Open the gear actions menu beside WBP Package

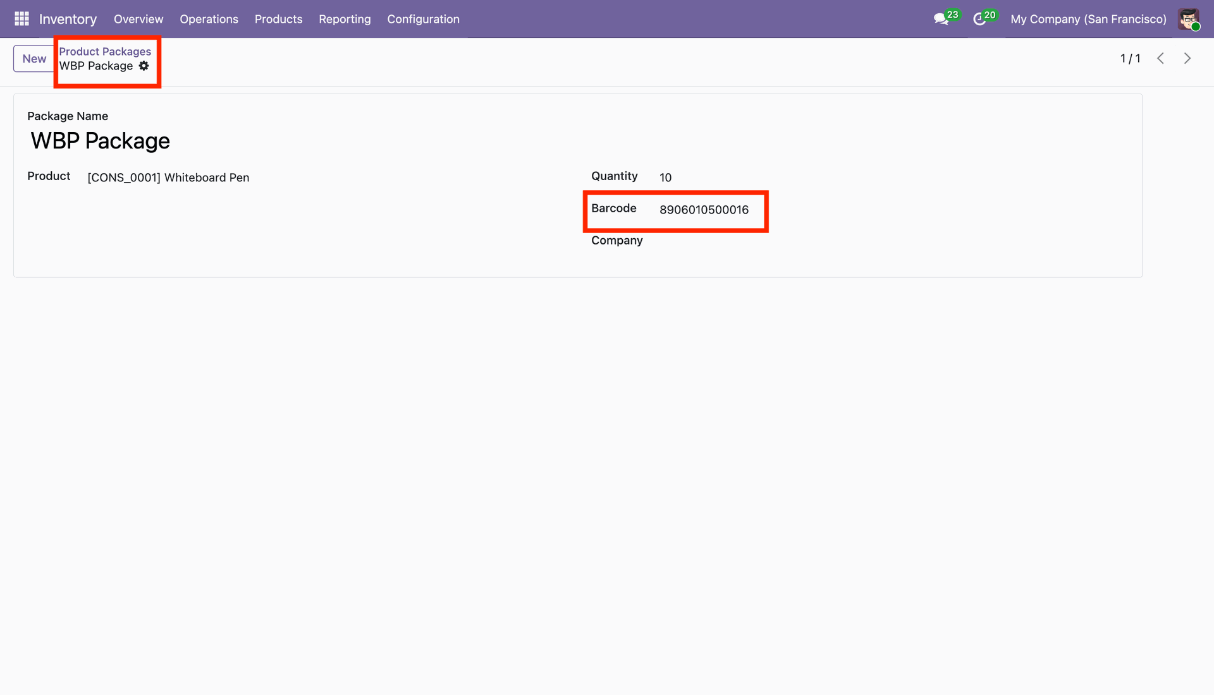144,66
